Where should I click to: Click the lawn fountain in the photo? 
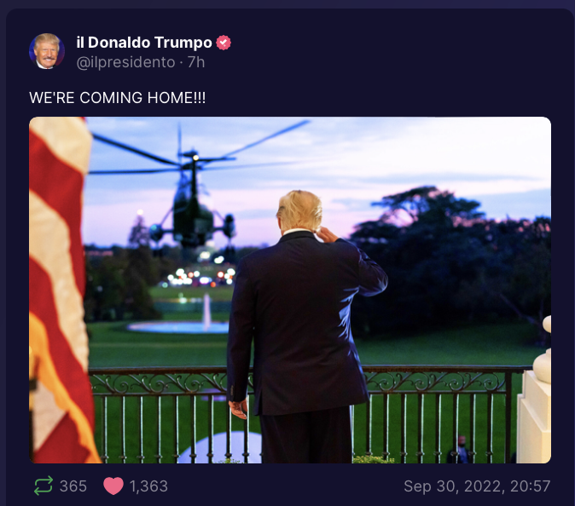[x=182, y=319]
